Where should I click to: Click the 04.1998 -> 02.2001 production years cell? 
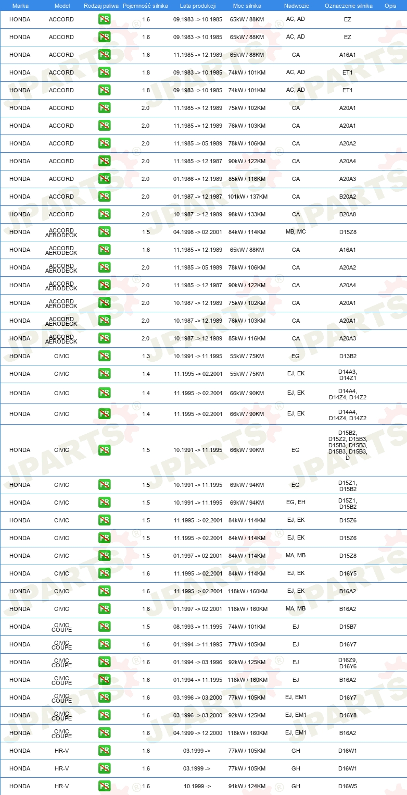coord(198,232)
